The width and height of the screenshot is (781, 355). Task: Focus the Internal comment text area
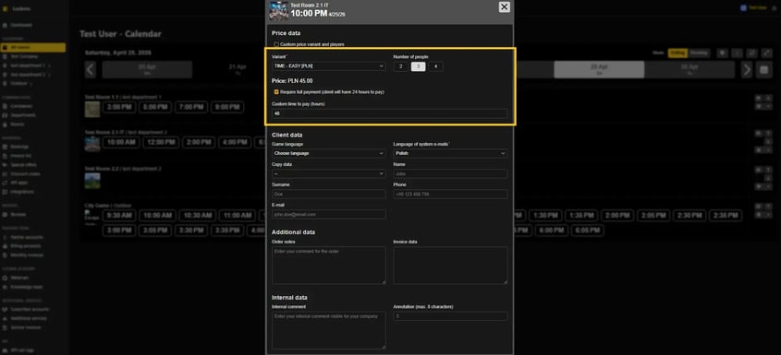coord(329,330)
